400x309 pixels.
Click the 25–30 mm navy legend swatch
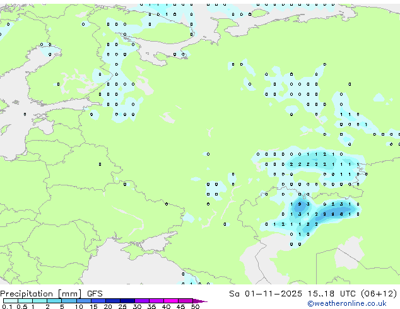[127, 301]
